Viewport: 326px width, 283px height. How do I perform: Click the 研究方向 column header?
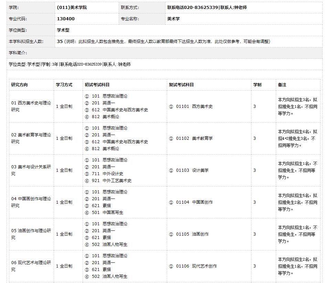click(20, 85)
